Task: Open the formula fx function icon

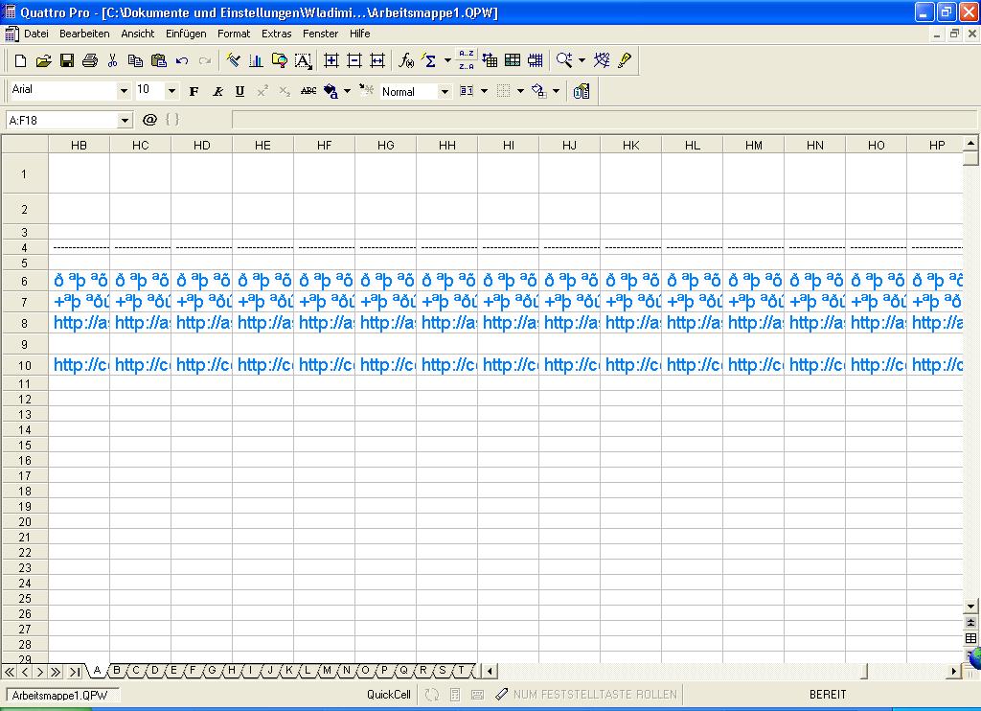Action: 406,60
